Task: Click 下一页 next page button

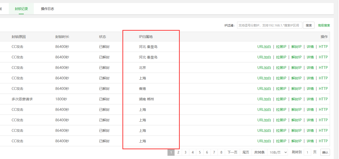Action: 232,152
